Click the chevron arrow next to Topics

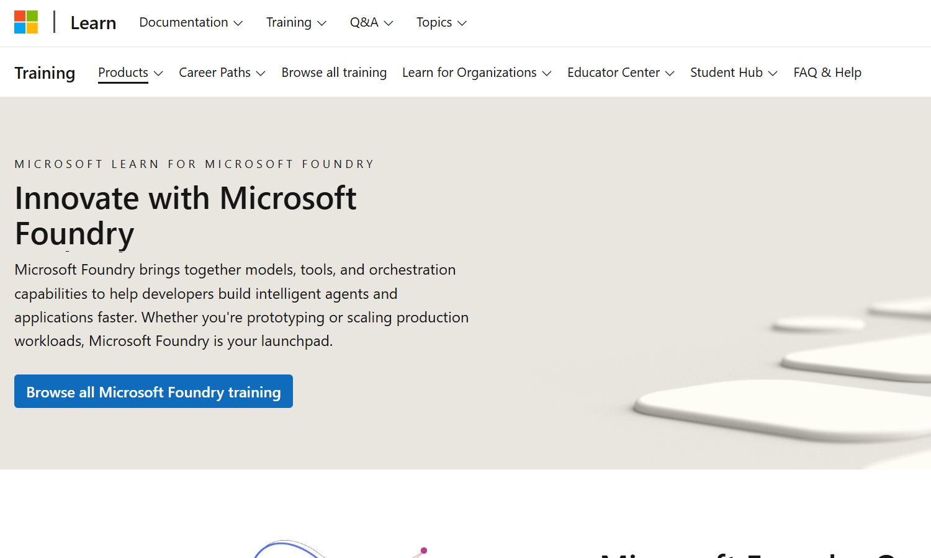click(462, 24)
